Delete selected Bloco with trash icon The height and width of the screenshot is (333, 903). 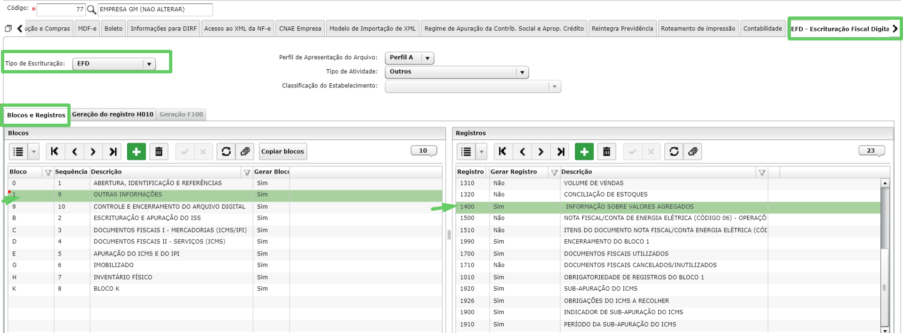point(159,151)
